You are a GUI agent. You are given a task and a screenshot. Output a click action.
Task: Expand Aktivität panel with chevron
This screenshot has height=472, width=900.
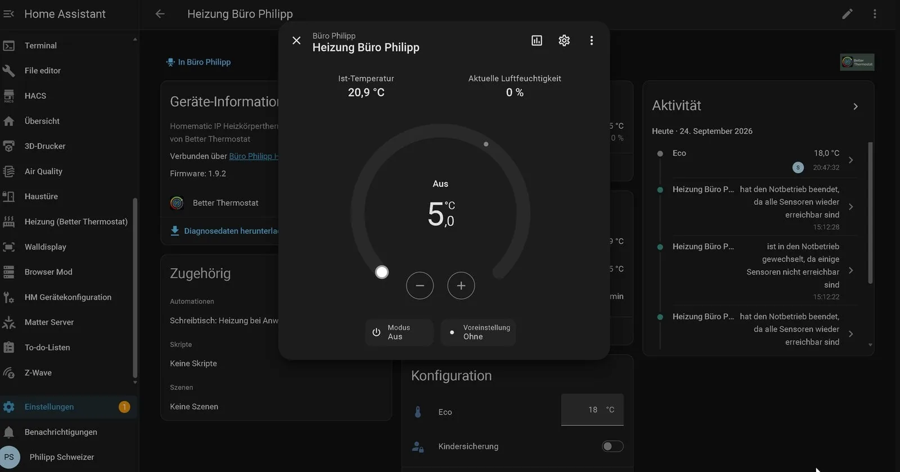(x=855, y=106)
